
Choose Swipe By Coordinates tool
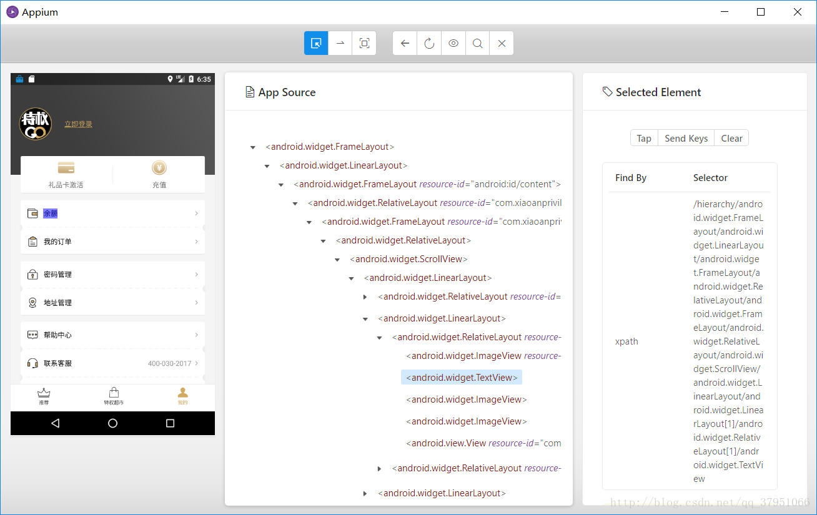click(340, 43)
